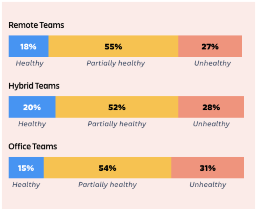
Task: Click the Remote Teams 27% unhealthy segment
Action: pos(210,46)
